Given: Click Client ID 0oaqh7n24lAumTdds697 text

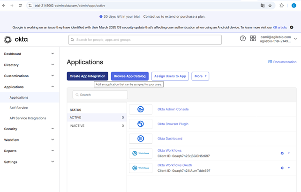Looking at the screenshot, I should [184, 170].
